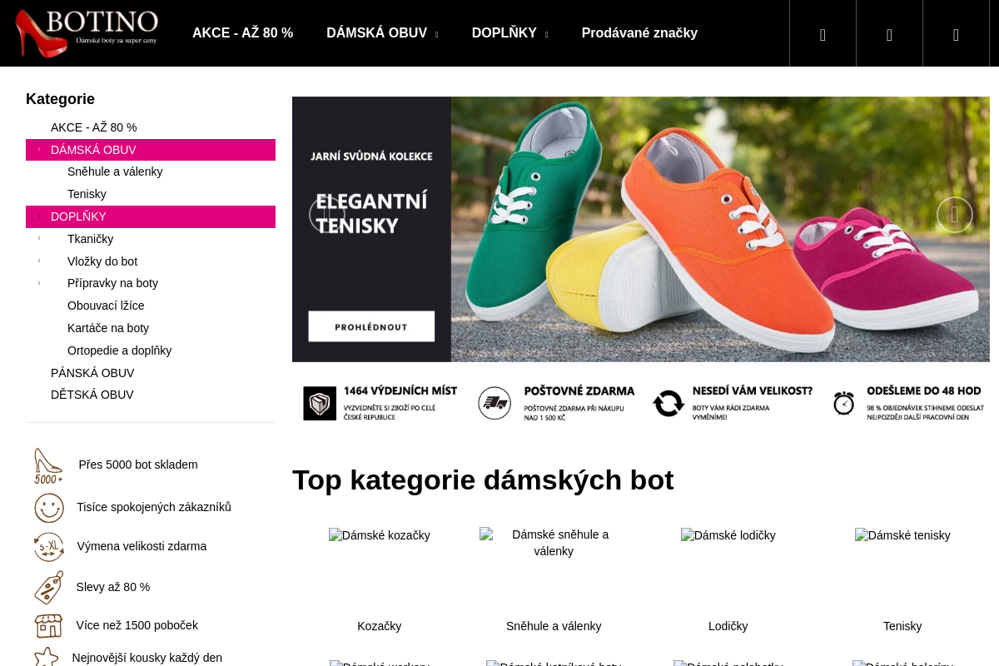Screen dimensions: 999x666
Task: Click the high-heel 5000+ stock icon
Action: coord(47,465)
